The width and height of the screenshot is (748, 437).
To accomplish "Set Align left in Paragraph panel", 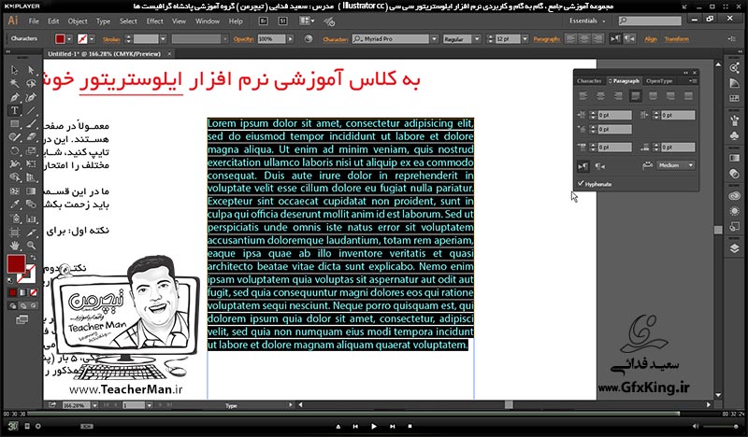I will pyautogui.click(x=583, y=96).
